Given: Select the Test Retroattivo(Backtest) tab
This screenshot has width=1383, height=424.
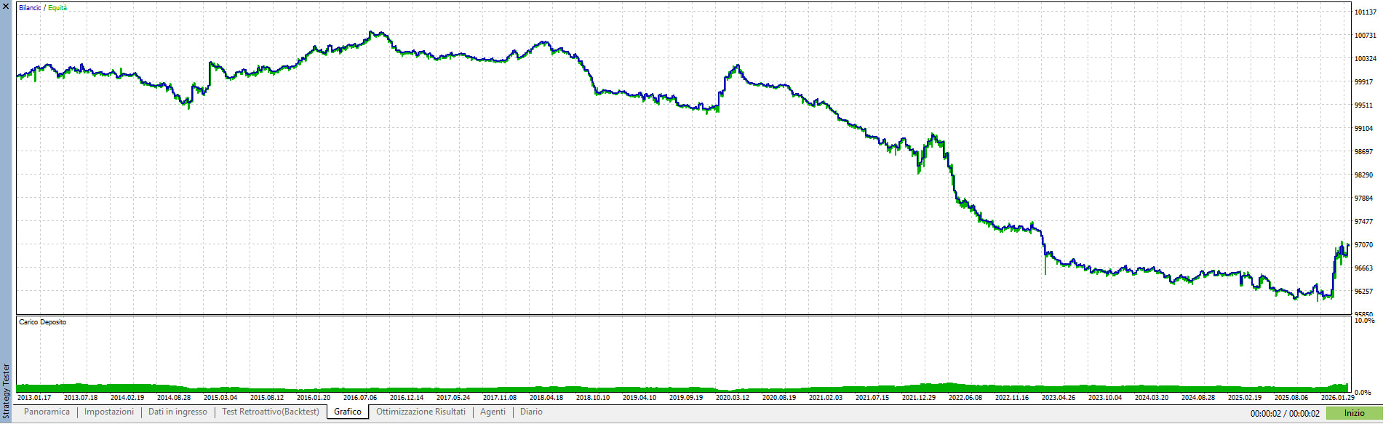Looking at the screenshot, I should (271, 412).
